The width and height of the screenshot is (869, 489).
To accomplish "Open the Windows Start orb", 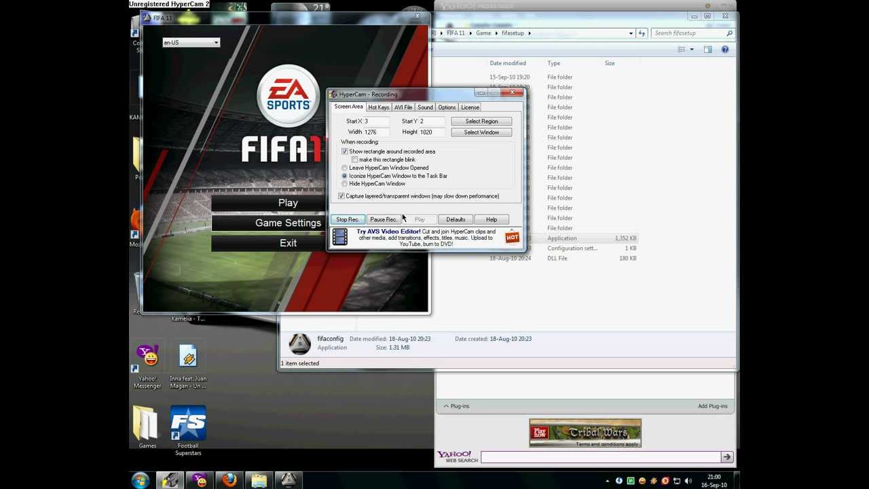I will coord(141,480).
